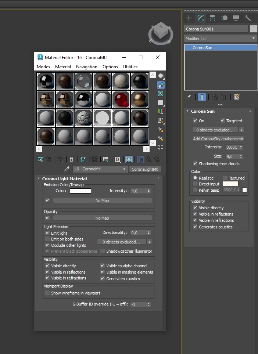
Task: Click the Emission Color No Map button
Action: [x=102, y=201]
